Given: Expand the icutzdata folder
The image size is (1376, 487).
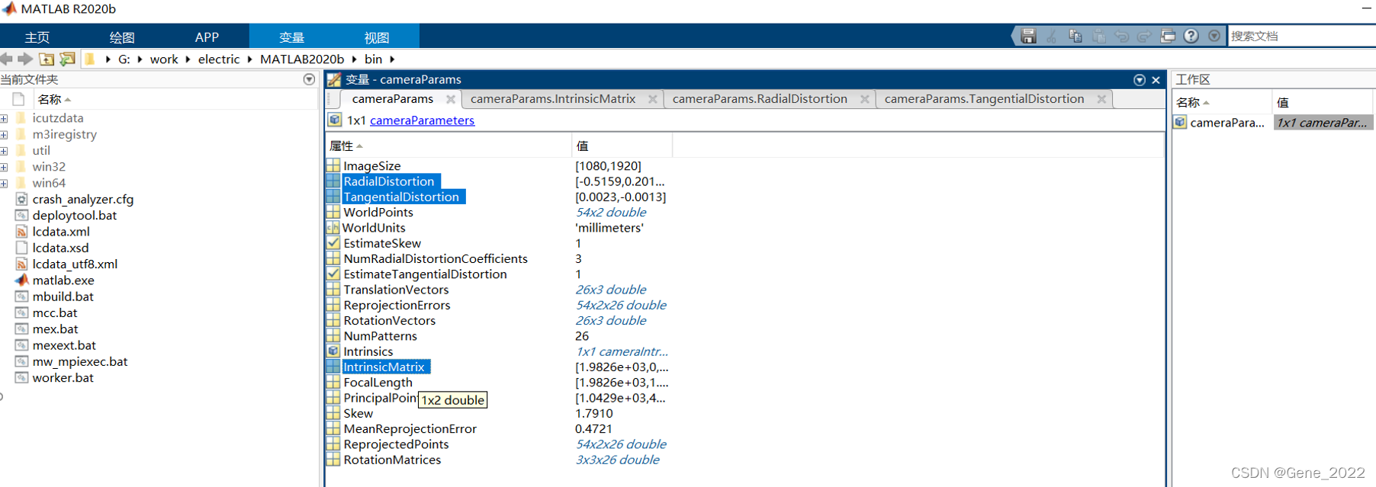Looking at the screenshot, I should 4,118.
